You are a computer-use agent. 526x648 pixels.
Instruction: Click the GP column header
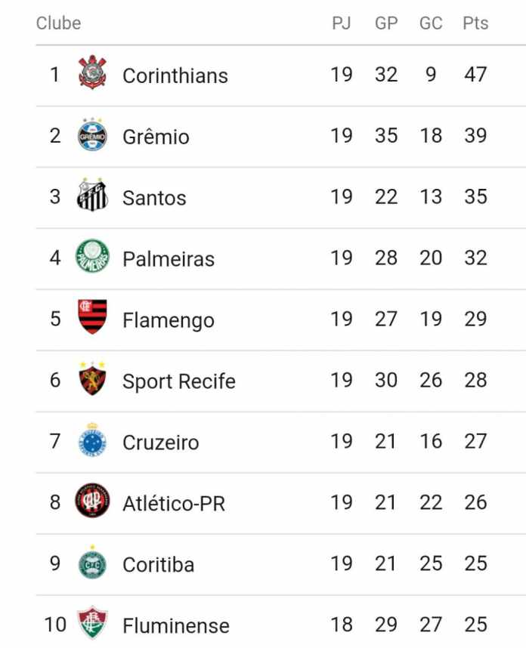pos(386,23)
